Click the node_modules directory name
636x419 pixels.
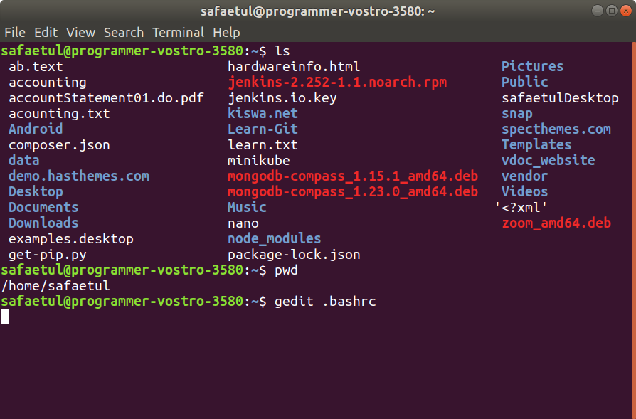point(274,238)
